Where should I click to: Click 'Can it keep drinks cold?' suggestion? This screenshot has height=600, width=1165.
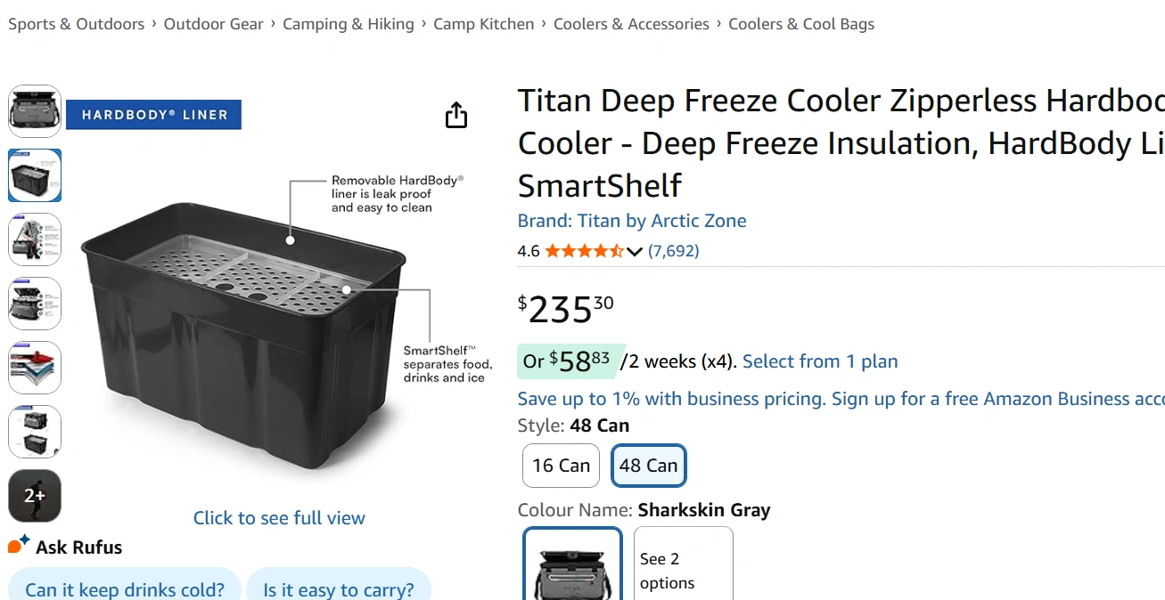tap(125, 589)
